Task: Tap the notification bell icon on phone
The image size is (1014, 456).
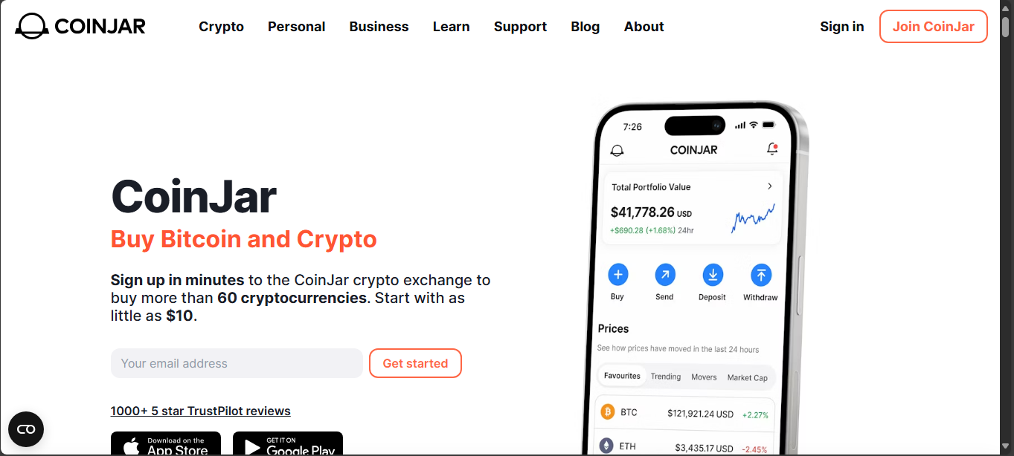Action: (772, 149)
